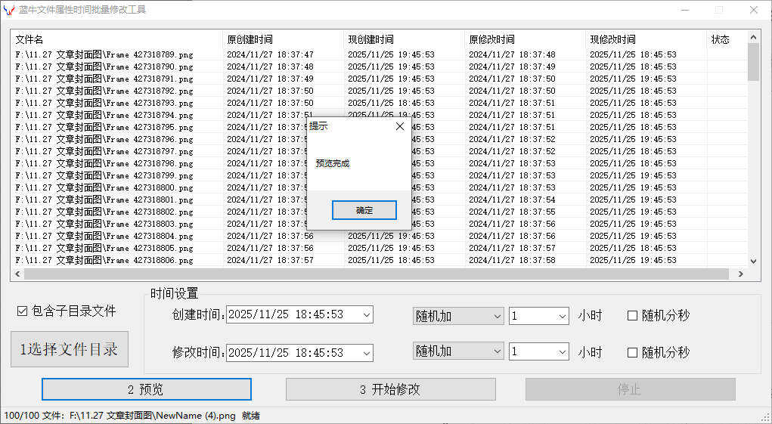
Task: Click the horizontal scroll-right arrow
Action: tap(740, 274)
